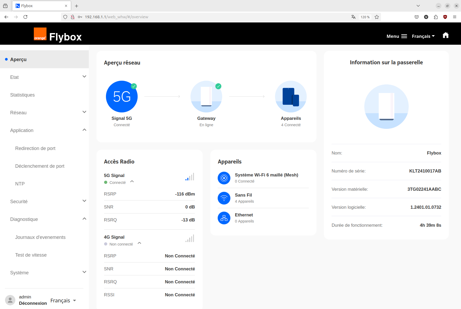Open the list all tabs dropdown arrow
This screenshot has height=309, width=461.
(418, 6)
